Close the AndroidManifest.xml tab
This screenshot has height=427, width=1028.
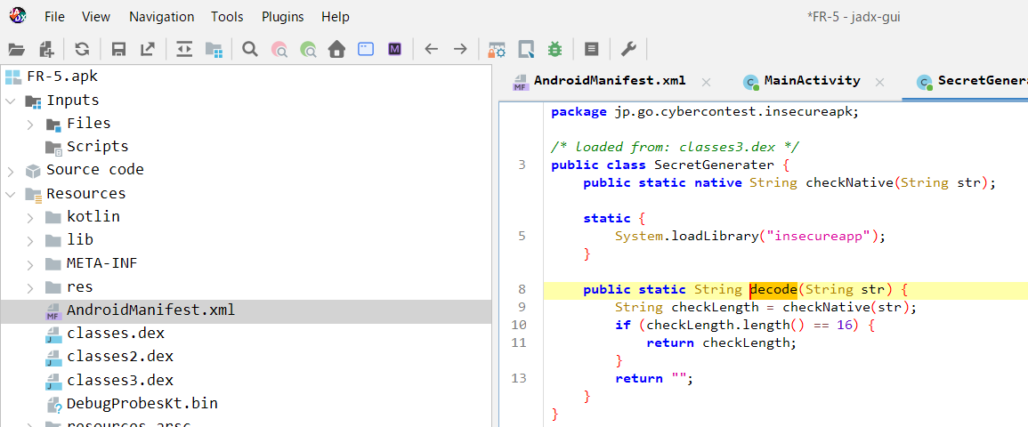click(x=706, y=83)
